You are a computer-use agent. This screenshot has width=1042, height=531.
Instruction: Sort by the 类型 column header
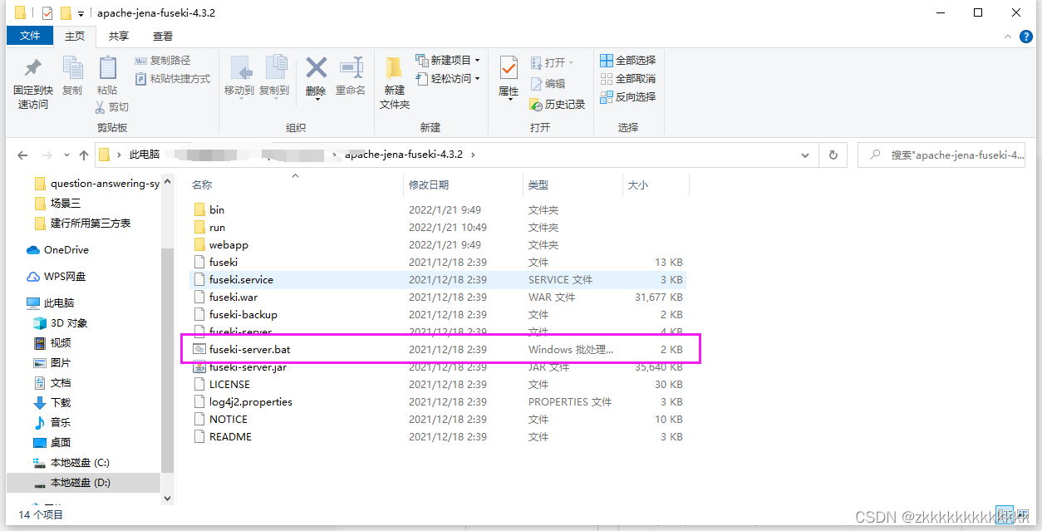click(538, 185)
